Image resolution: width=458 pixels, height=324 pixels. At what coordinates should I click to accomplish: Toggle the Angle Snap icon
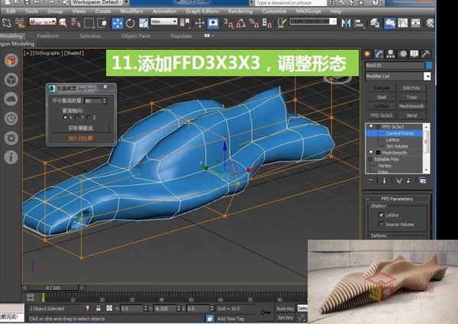tap(241, 23)
